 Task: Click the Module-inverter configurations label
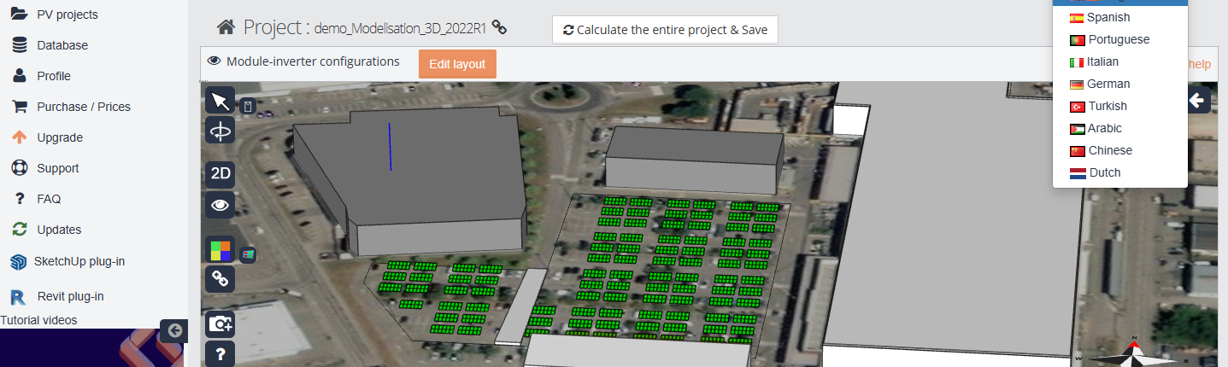(313, 61)
